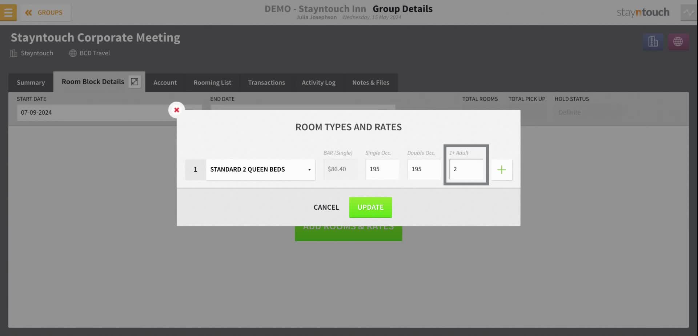Go back to Groups list

45,13
